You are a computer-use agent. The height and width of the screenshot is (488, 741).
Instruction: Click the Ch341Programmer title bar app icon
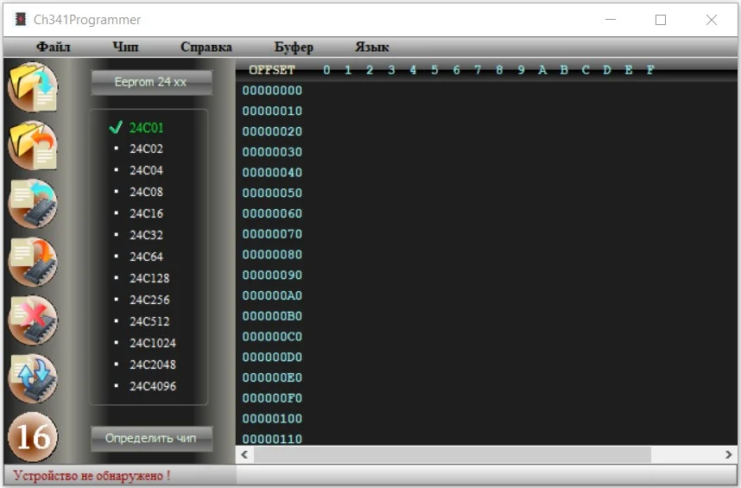tap(21, 19)
